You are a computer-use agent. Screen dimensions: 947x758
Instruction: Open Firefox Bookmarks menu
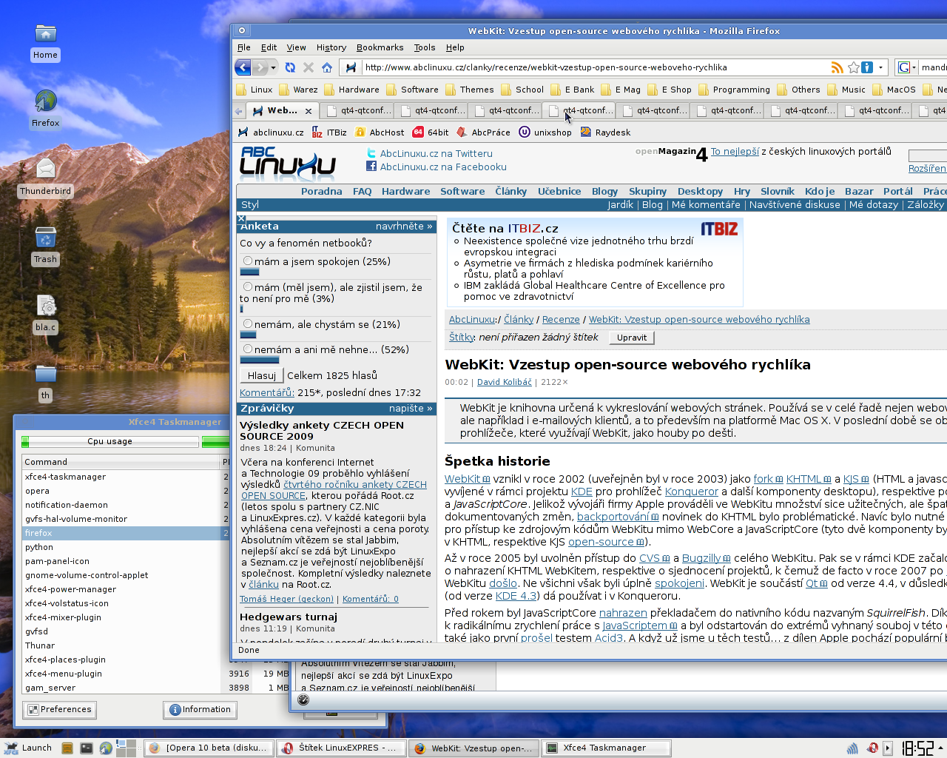coord(380,47)
